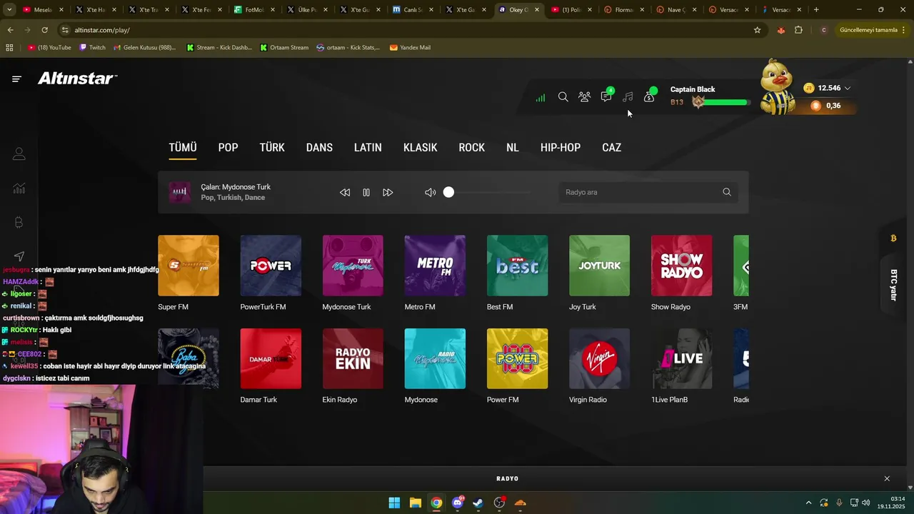Screen dimensions: 914x514
Task: Skip to previous radio station
Action: coord(345,193)
